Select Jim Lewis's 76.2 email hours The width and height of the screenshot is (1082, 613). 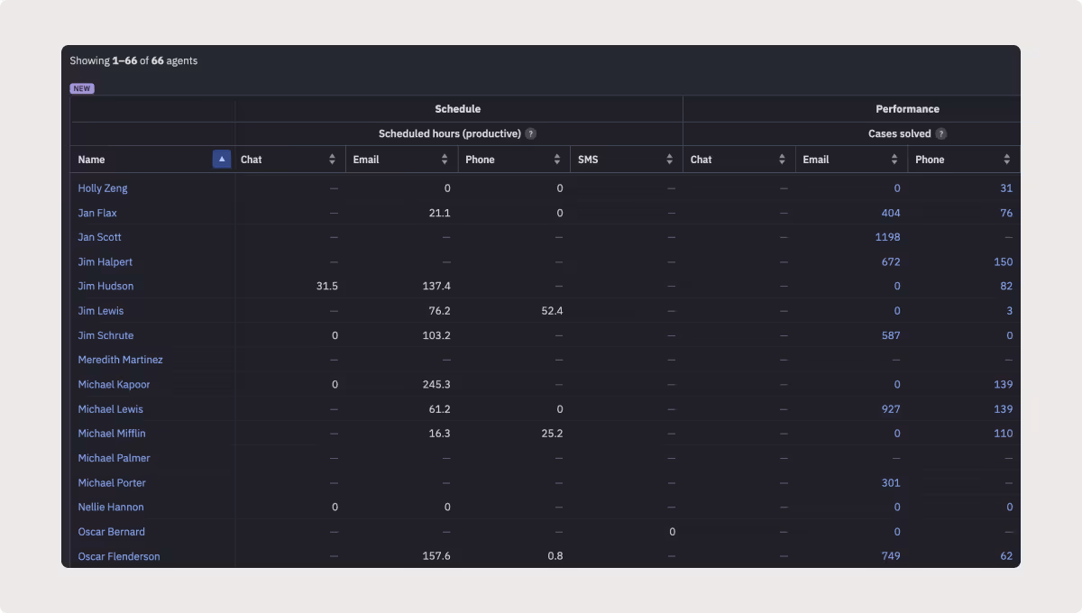point(439,310)
